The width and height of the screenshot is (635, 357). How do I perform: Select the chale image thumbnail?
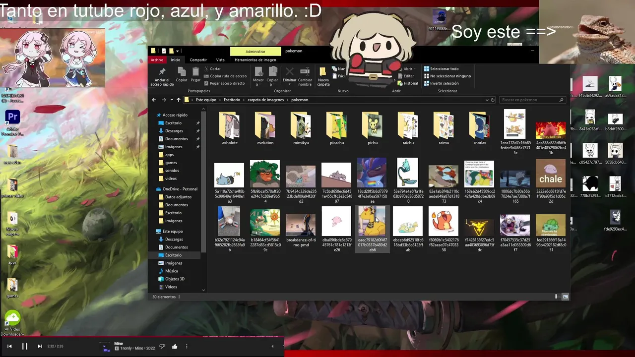[551, 174]
